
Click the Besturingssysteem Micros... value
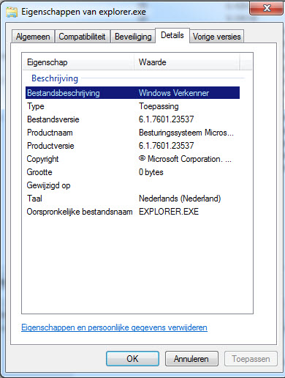[186, 133]
